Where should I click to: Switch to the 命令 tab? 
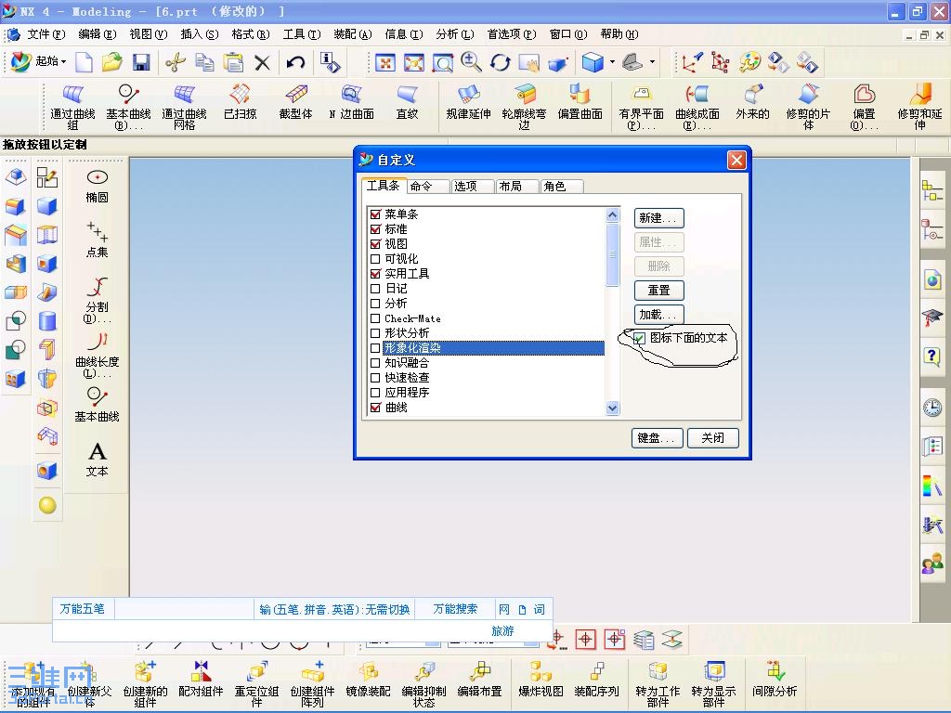[427, 186]
